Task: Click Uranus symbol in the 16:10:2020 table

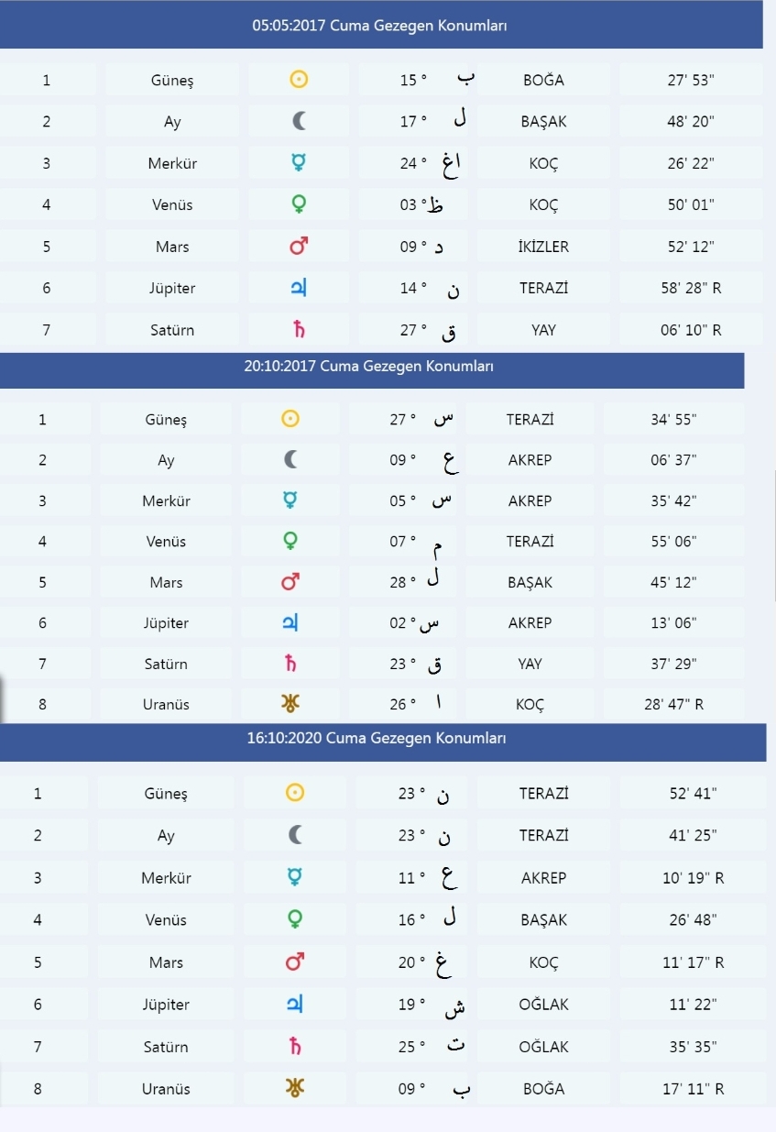Action: point(296,1089)
